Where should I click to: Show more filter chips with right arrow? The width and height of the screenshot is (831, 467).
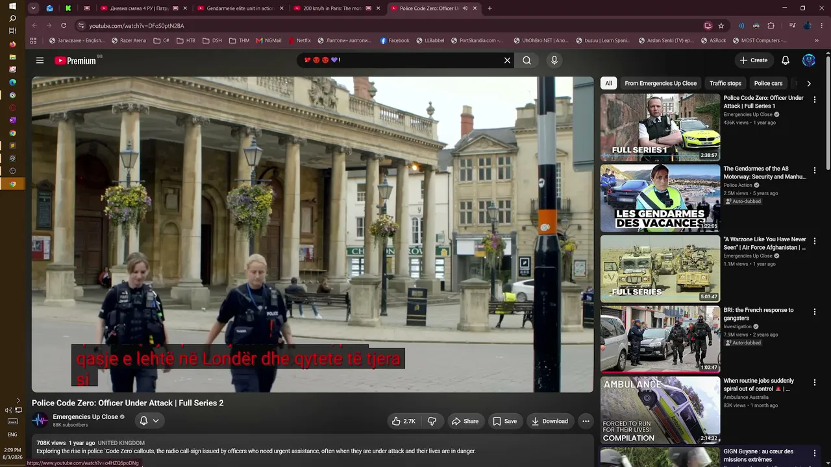[x=808, y=83]
